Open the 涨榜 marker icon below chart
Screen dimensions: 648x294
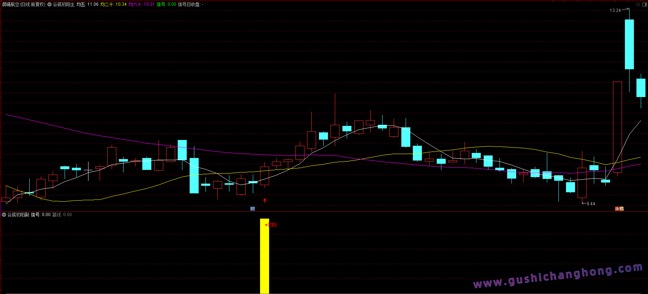click(619, 209)
